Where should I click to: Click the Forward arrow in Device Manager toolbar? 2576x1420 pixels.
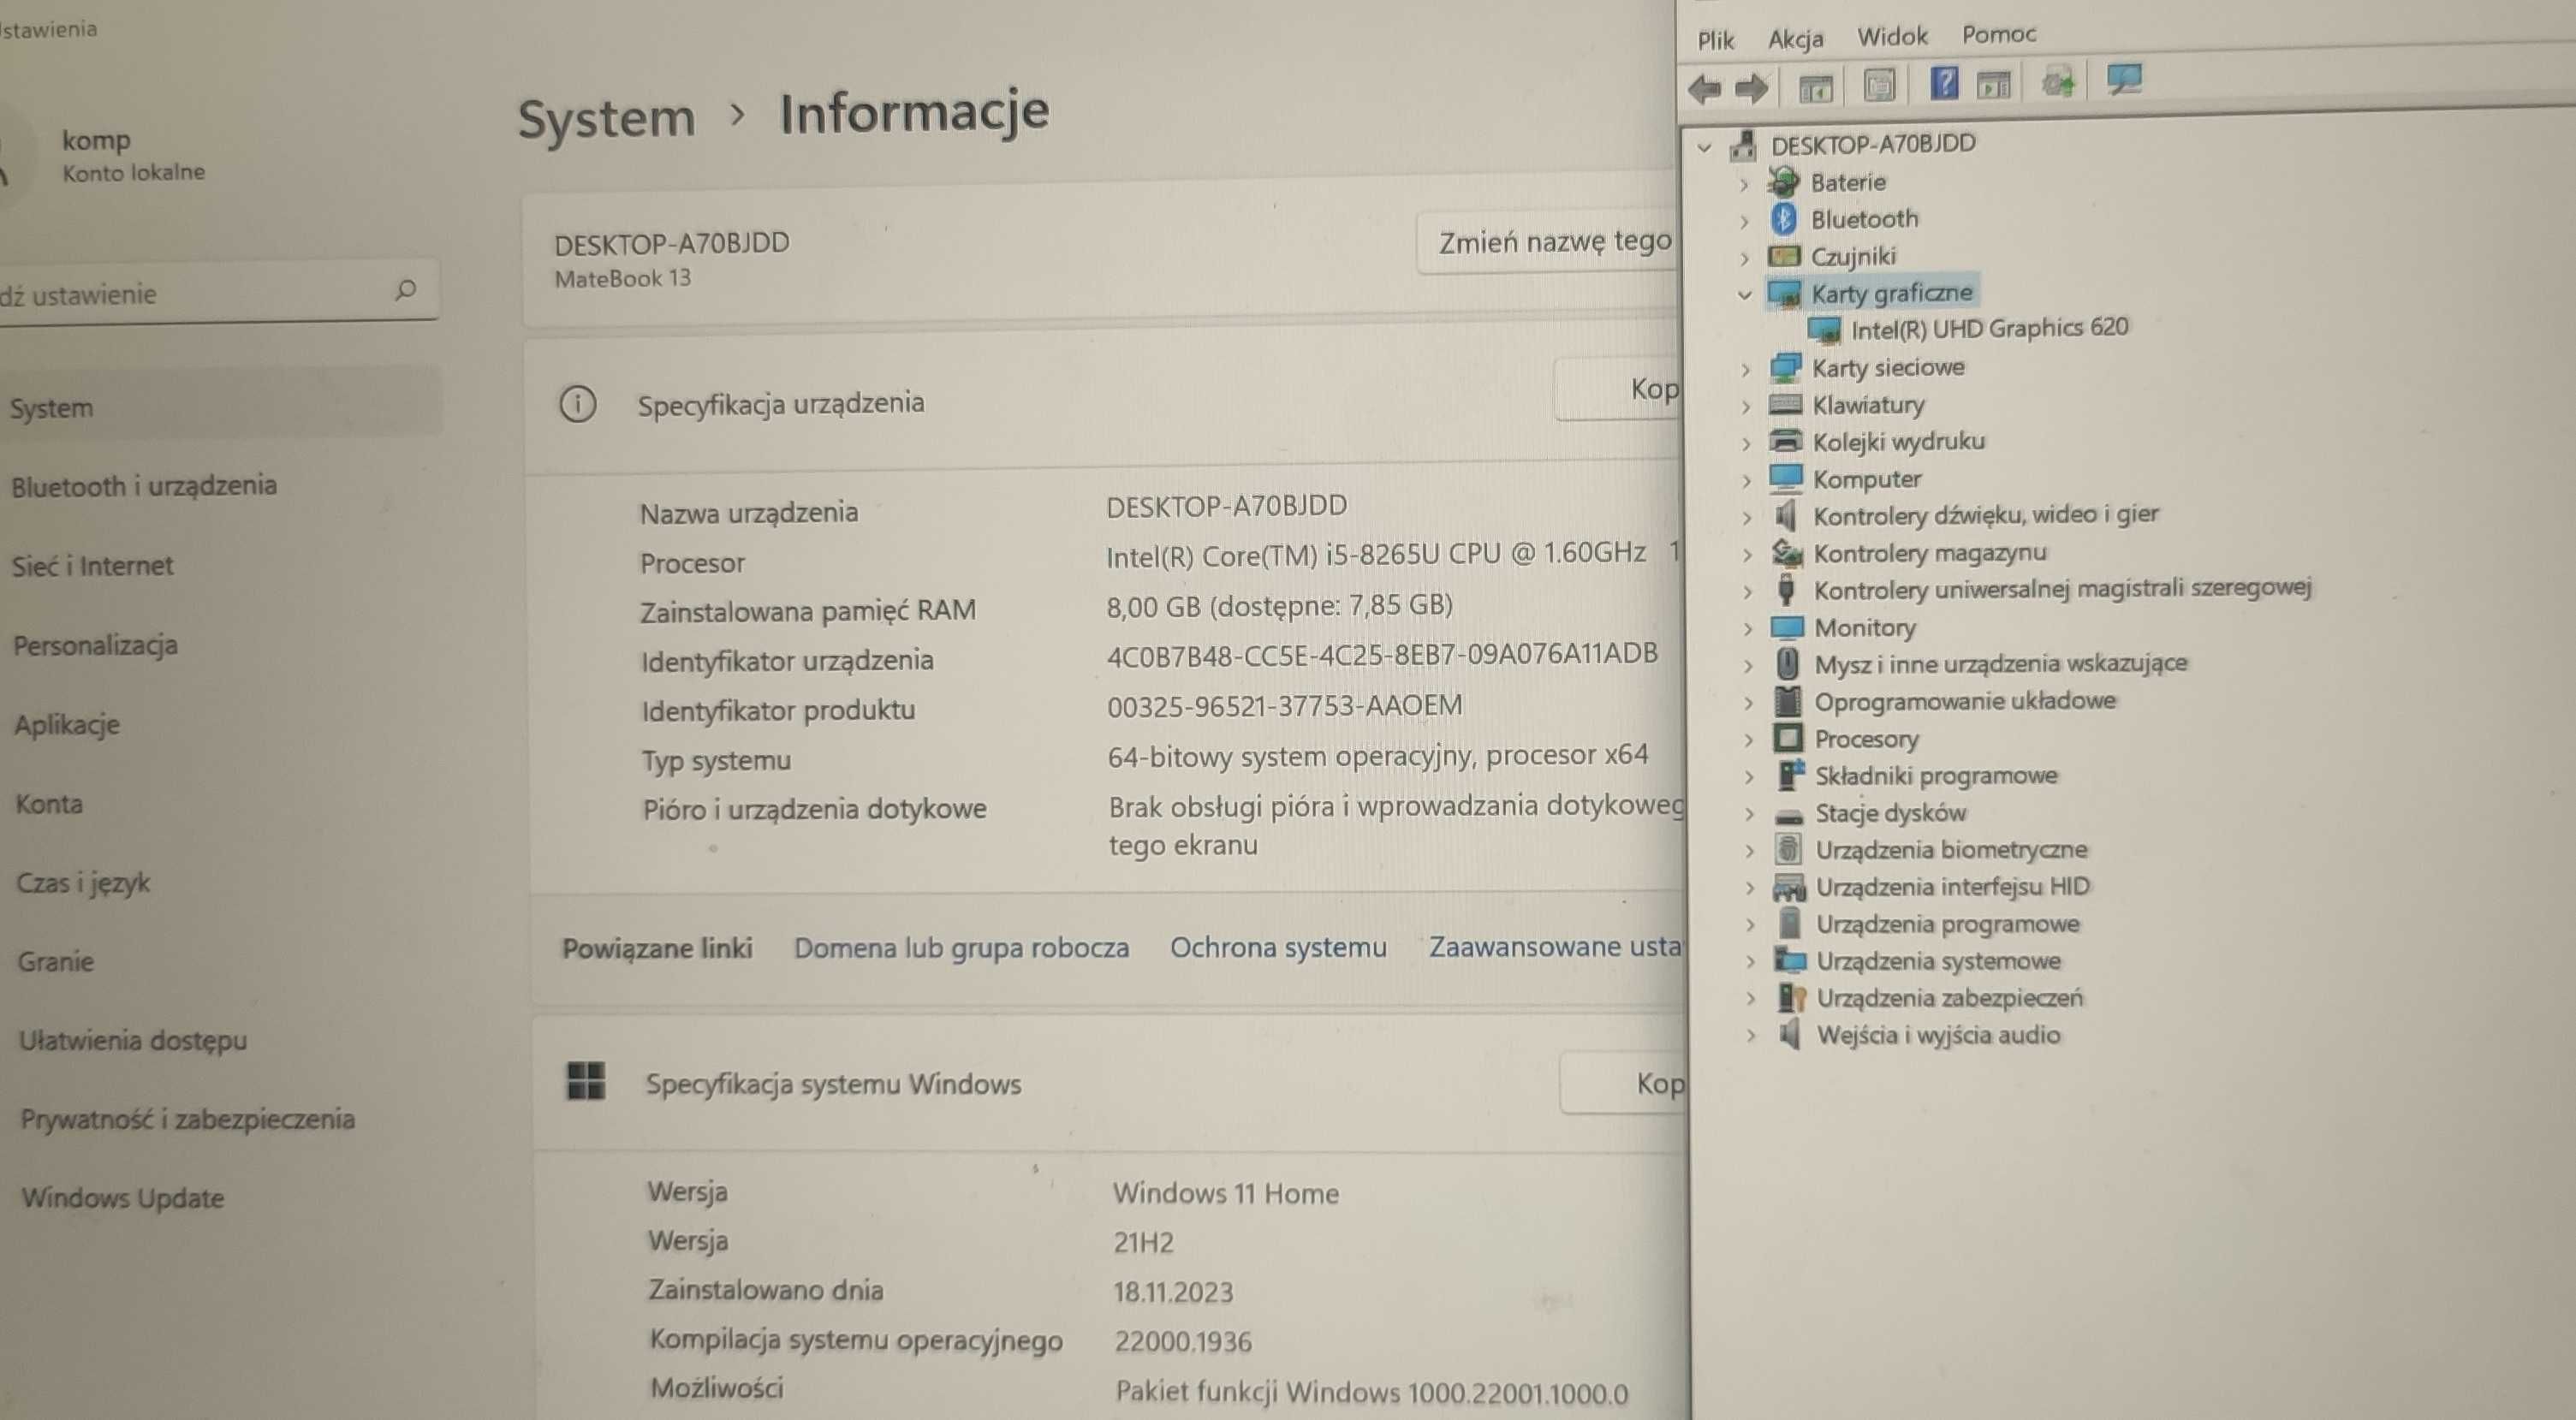coord(1751,89)
